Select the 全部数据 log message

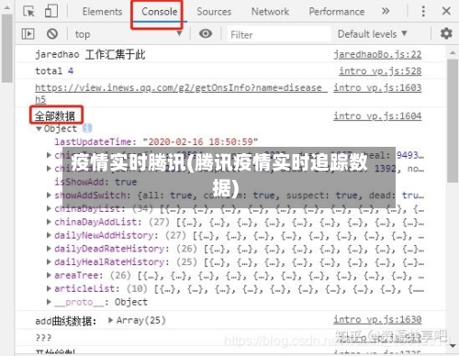point(55,117)
